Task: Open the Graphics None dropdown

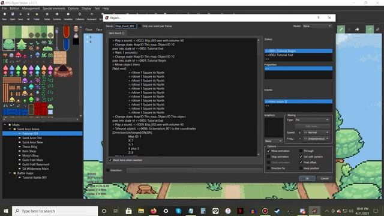Action: [274, 141]
